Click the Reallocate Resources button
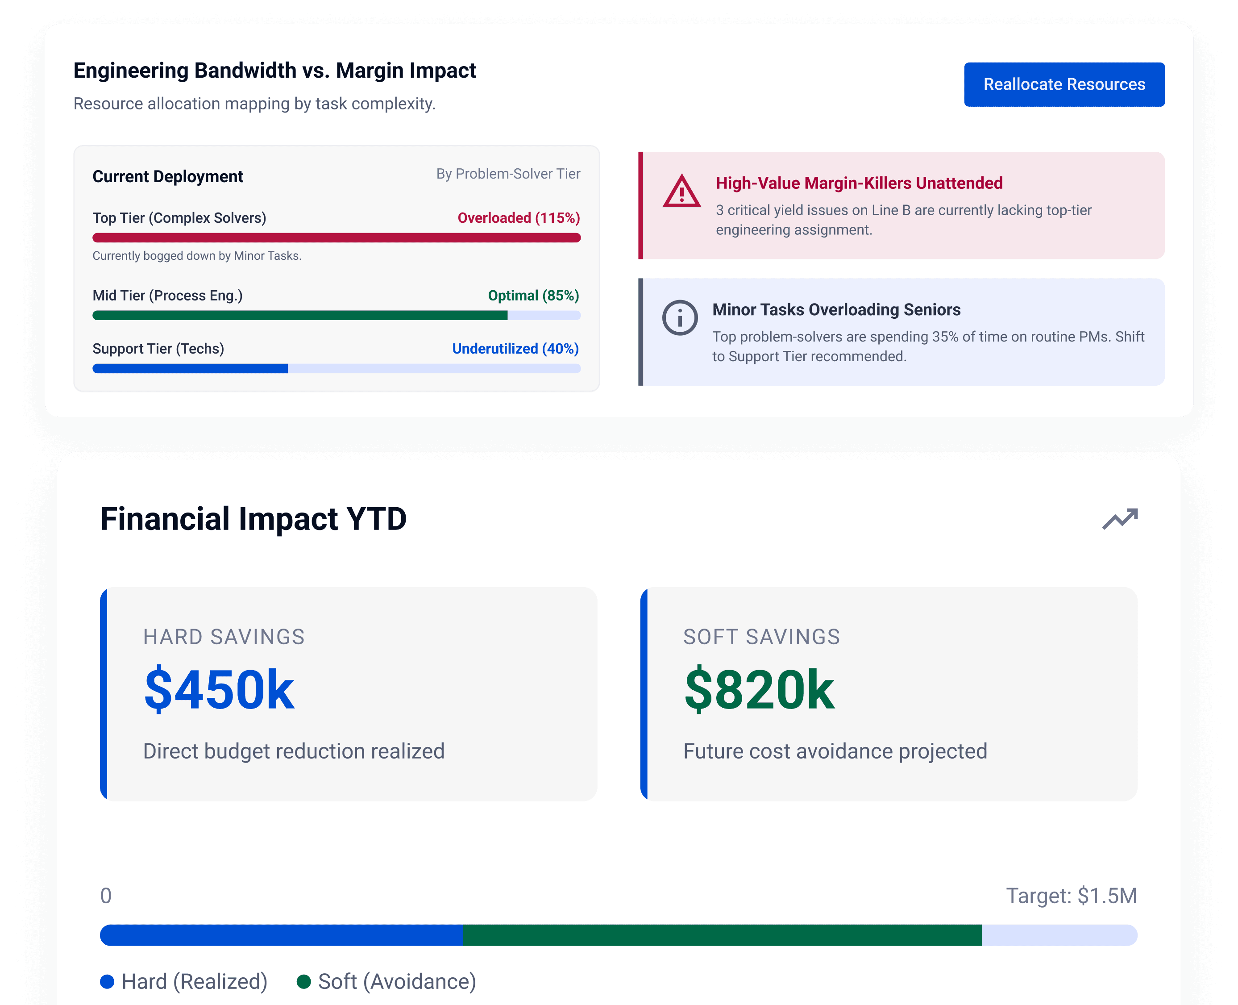1238x1005 pixels. click(x=1064, y=84)
